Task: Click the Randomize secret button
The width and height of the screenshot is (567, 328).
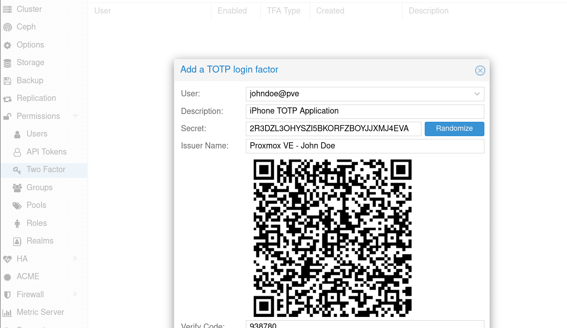Action: tap(454, 129)
